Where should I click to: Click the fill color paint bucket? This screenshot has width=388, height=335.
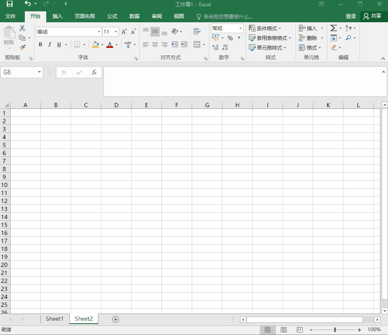pyautogui.click(x=95, y=45)
